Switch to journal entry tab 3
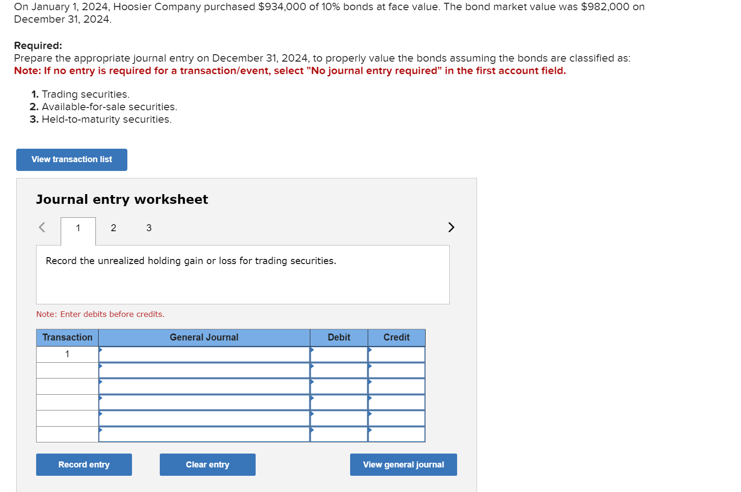This screenshot has width=741, height=492. [x=149, y=227]
